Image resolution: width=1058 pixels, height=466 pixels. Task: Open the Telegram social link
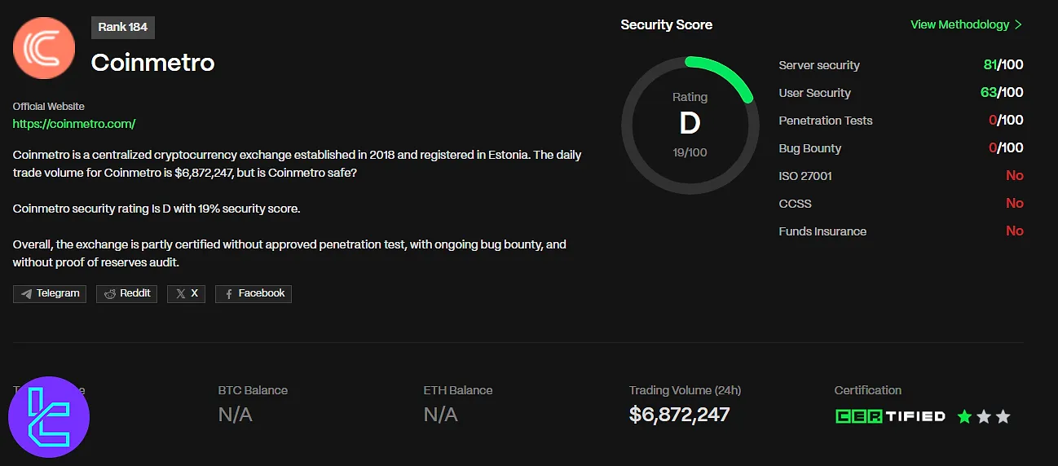coord(50,293)
